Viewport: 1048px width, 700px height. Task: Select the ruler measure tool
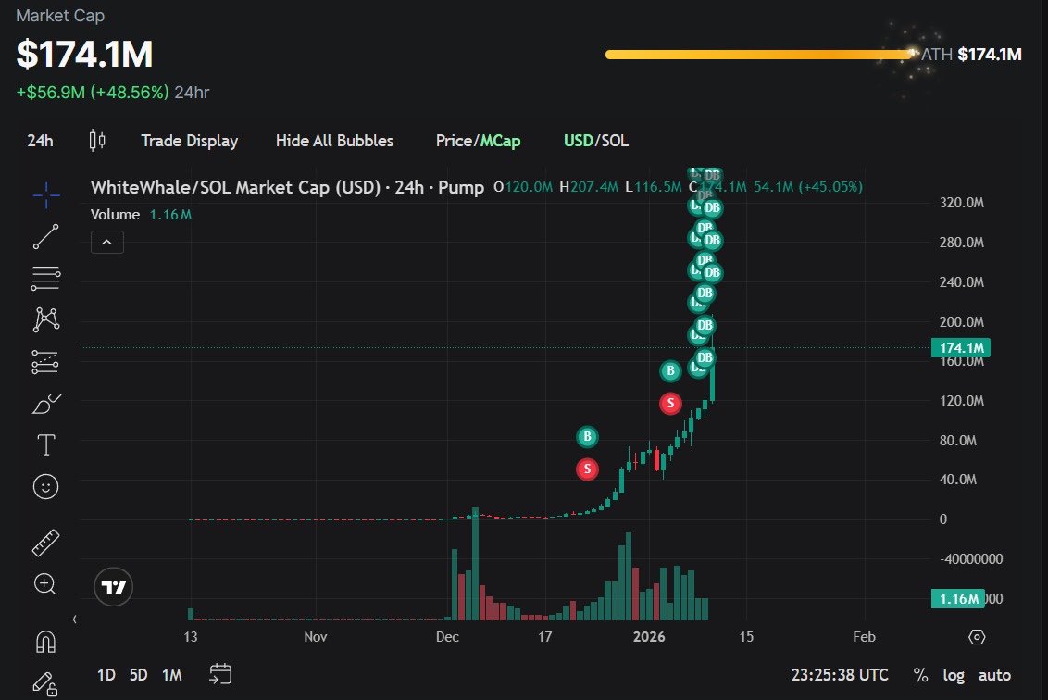[46, 543]
